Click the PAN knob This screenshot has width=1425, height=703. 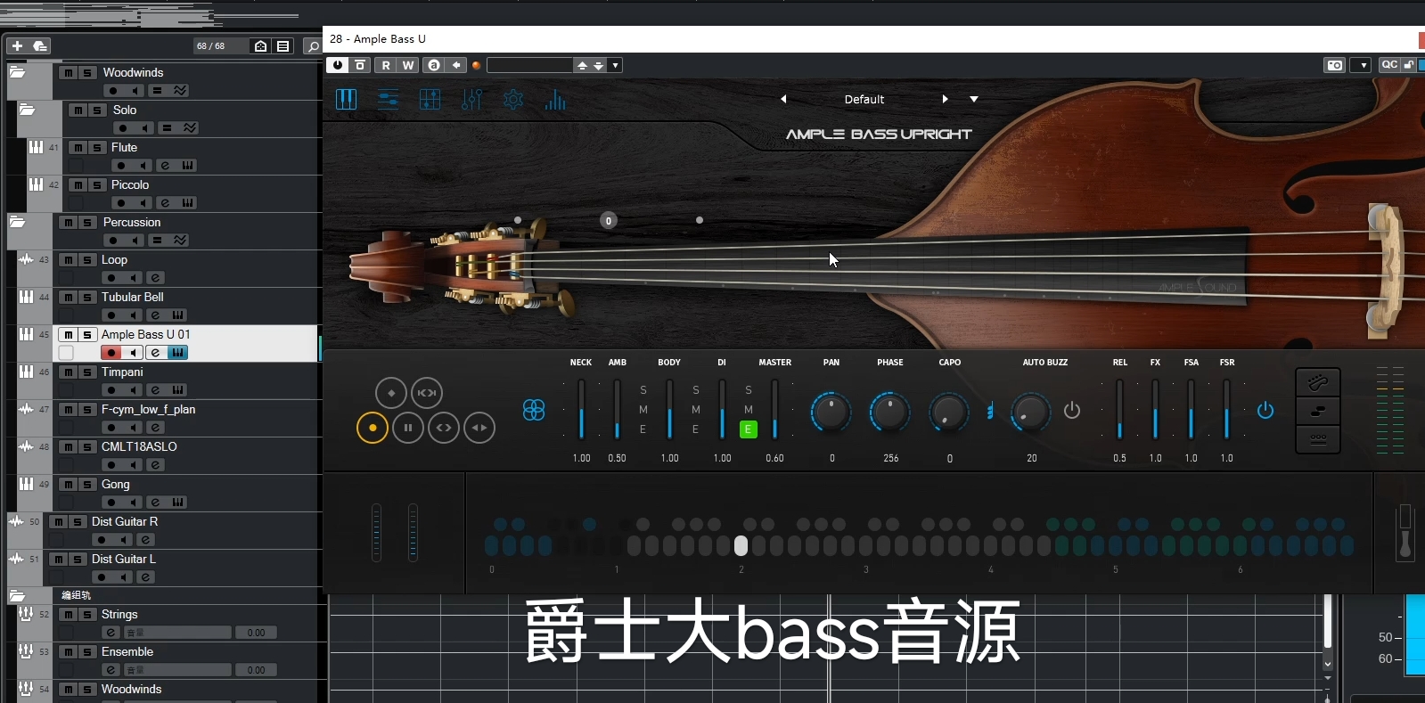pos(831,412)
